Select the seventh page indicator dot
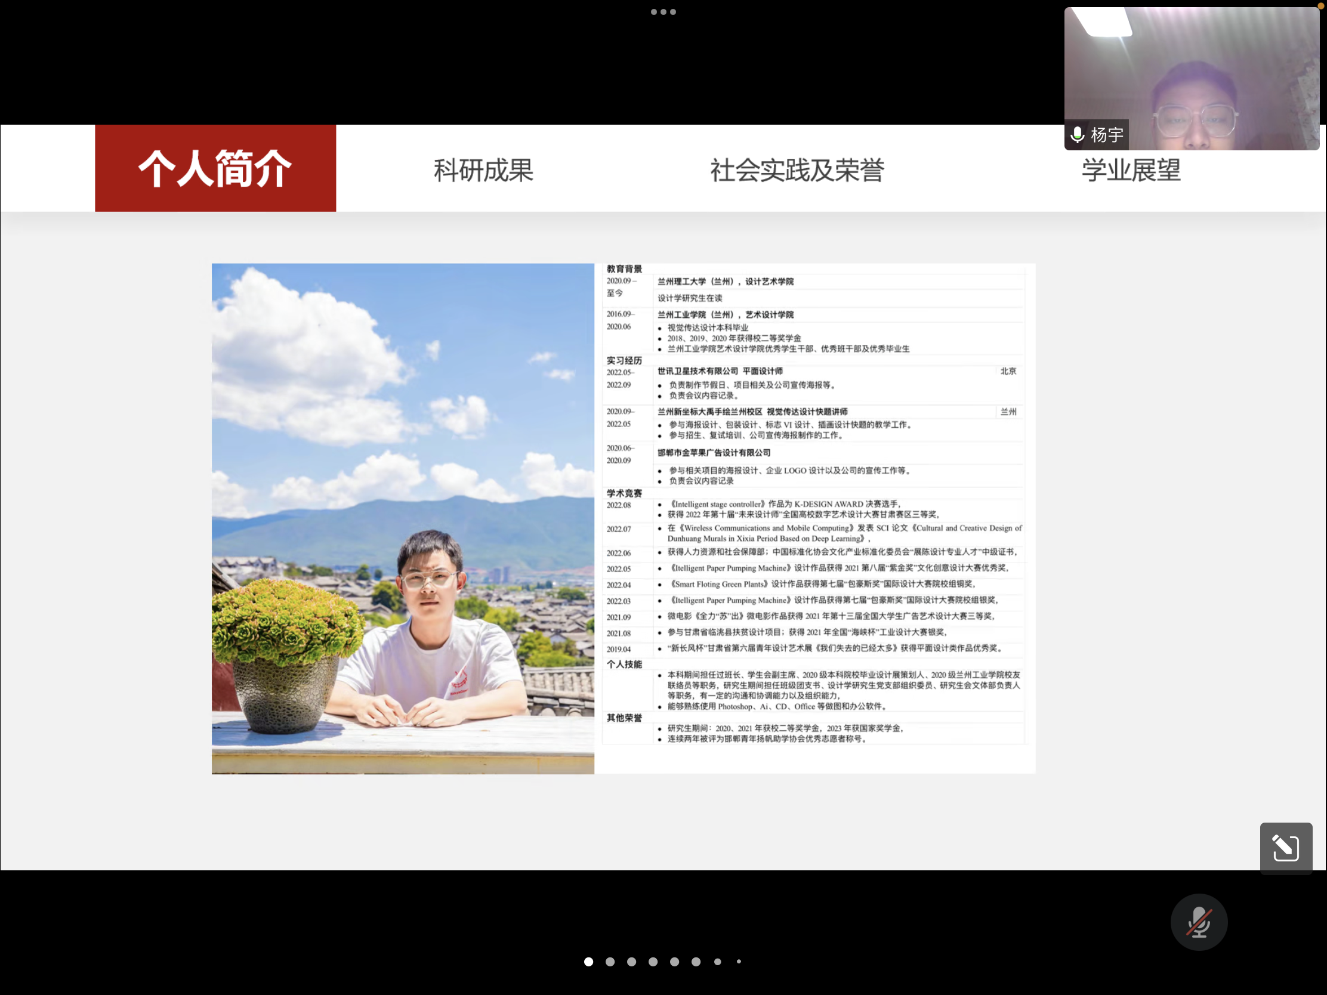This screenshot has width=1327, height=995. (717, 962)
